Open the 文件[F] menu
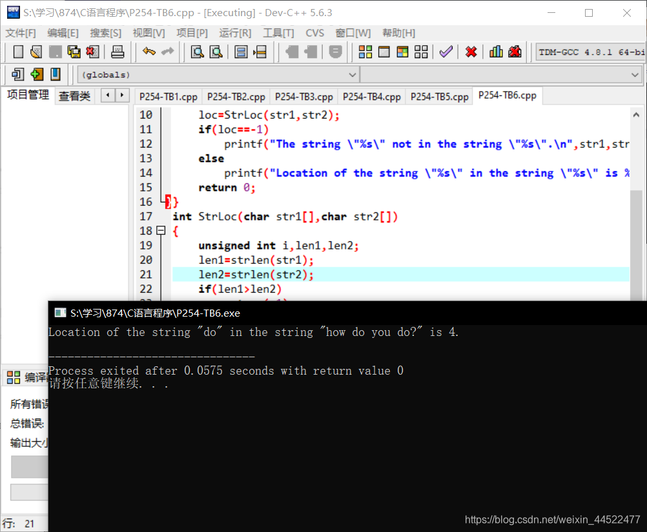The height and width of the screenshot is (532, 647). coord(21,33)
